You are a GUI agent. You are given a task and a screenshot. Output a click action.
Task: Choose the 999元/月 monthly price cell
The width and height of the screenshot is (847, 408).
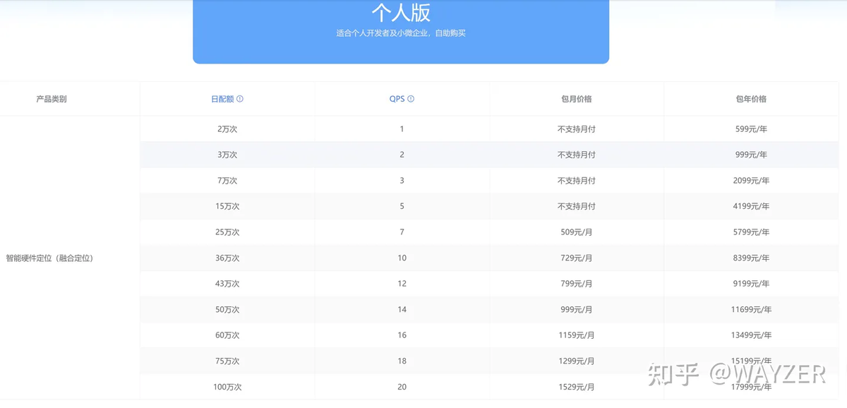576,310
